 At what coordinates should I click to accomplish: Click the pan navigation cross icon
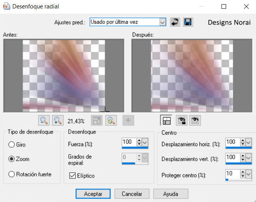(x=128, y=121)
